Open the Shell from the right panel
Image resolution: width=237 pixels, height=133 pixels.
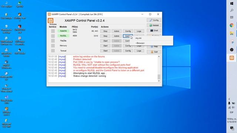tap(154, 31)
